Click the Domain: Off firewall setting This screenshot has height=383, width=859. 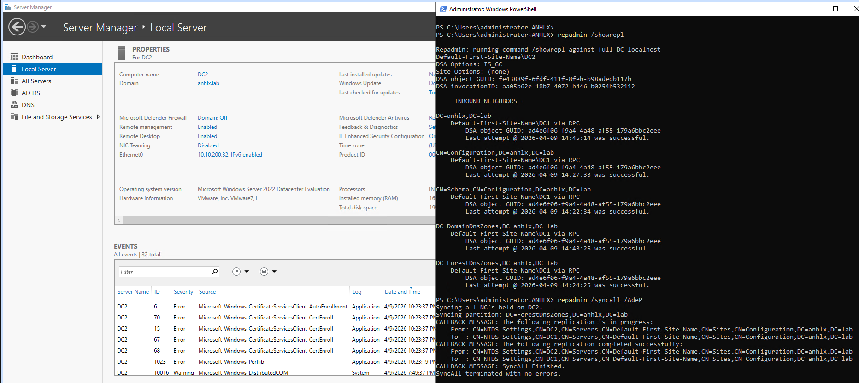point(212,118)
